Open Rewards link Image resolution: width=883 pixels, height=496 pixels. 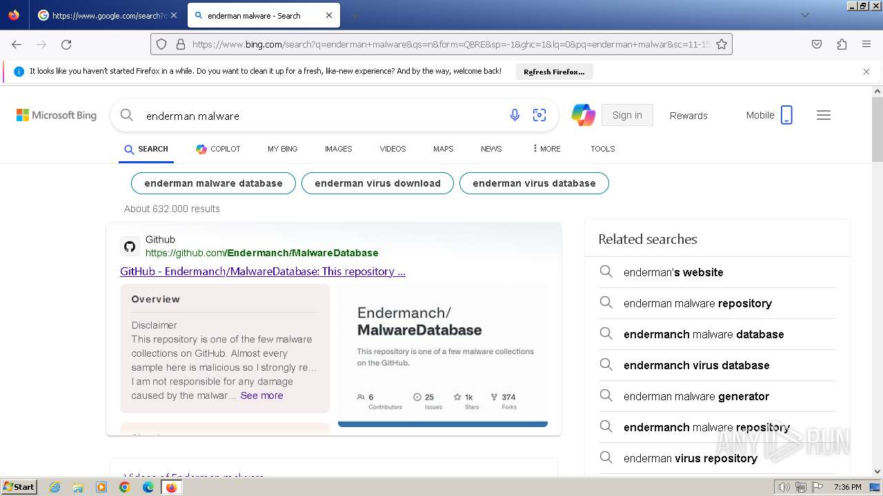[688, 116]
